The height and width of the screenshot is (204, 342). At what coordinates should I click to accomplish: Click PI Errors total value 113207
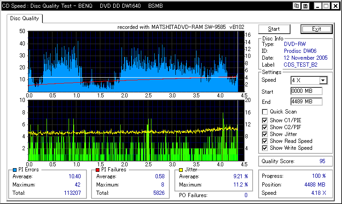point(72,193)
